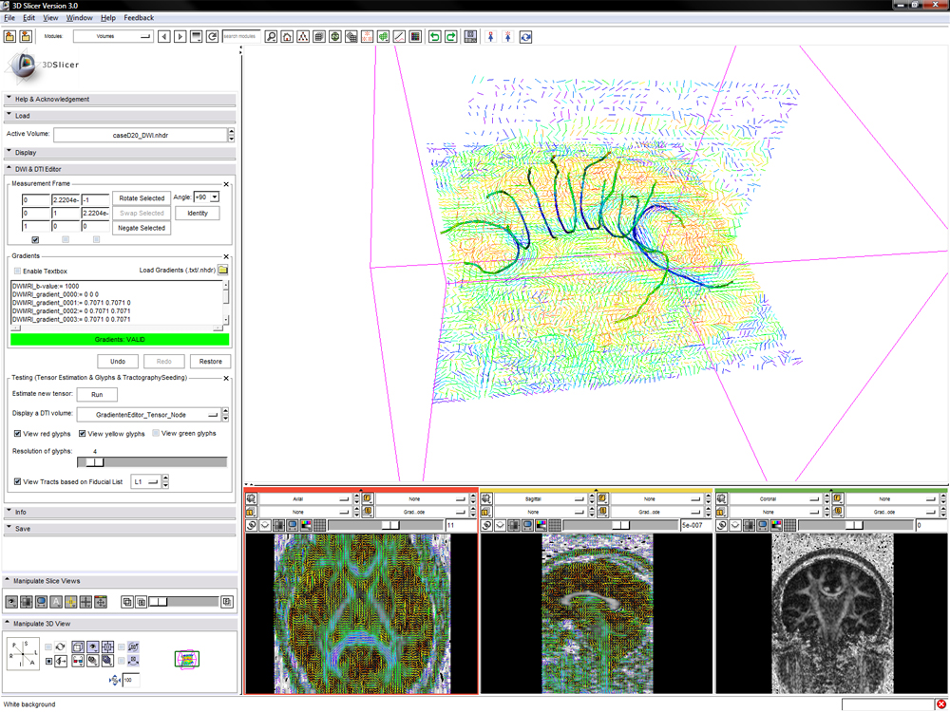Viewport: 950px width, 712px height.
Task: Open the Modules dropdown showing Volumes
Action: coord(112,37)
